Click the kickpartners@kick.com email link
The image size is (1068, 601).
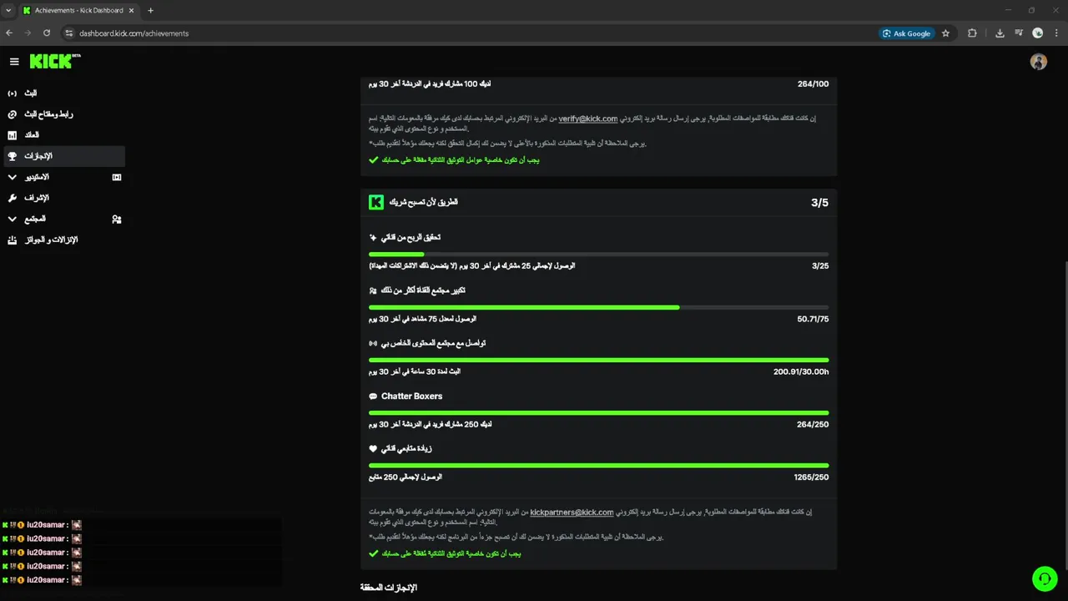click(572, 513)
